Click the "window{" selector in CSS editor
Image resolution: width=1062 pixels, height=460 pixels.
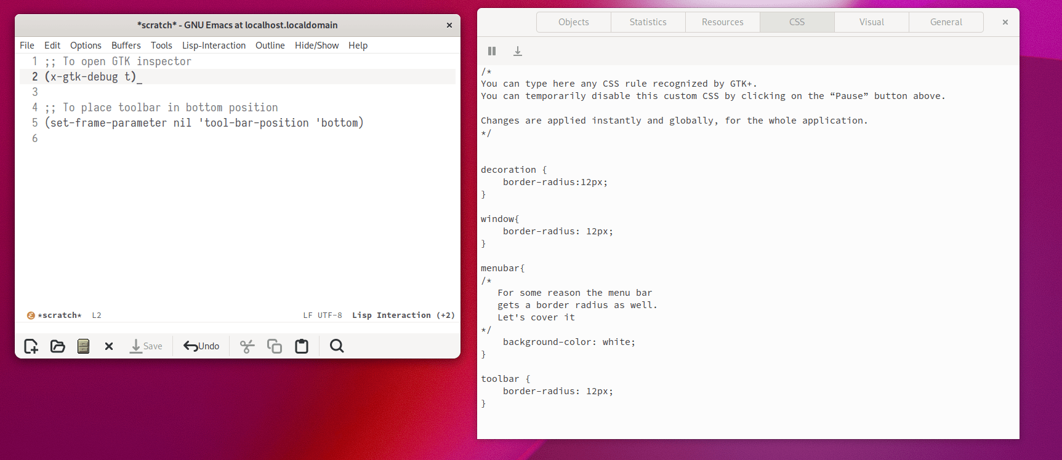coord(500,219)
